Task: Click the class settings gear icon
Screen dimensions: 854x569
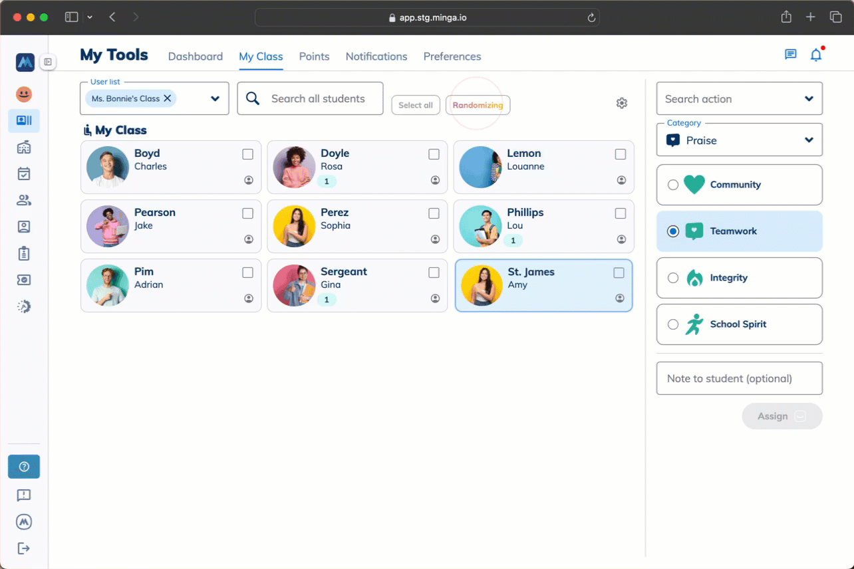Action: (621, 103)
